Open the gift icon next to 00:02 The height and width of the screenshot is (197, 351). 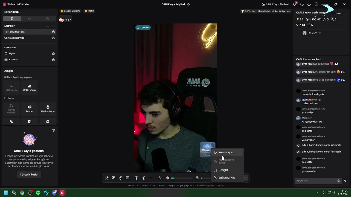click(61, 20)
